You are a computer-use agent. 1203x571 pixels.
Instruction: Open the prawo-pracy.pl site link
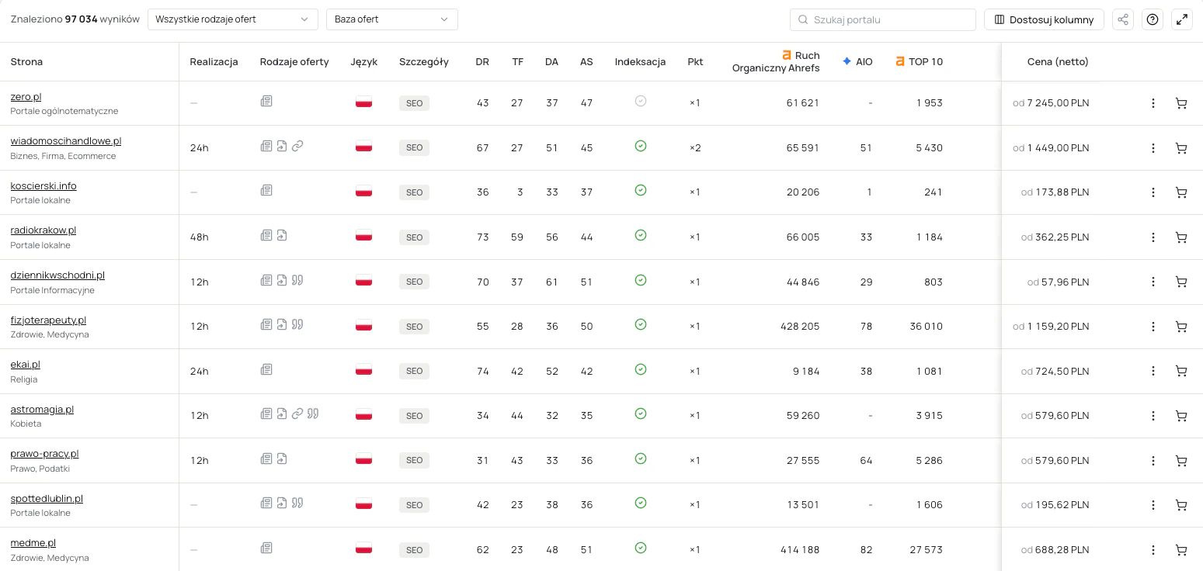[44, 454]
